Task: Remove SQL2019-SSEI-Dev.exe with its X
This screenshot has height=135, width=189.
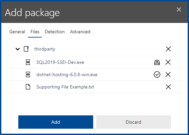Action: coord(168,62)
